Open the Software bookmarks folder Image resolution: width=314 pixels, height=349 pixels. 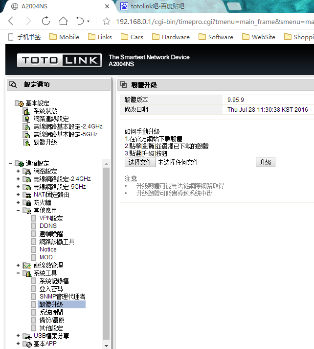coord(216,37)
